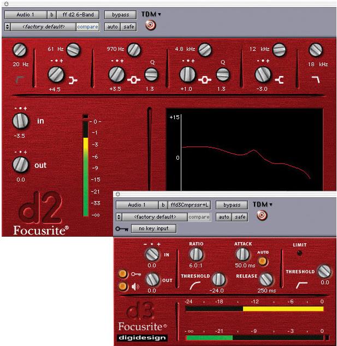This screenshot has height=346, width=337.
Task: Click the d2 out level knob
Action: [x=20, y=165]
